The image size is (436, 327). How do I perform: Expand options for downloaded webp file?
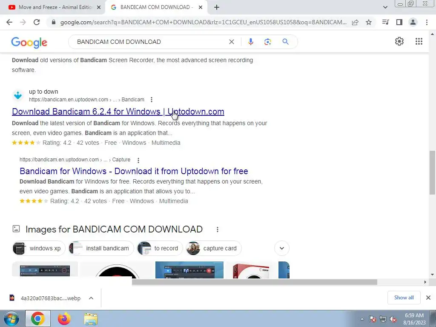pos(91,298)
